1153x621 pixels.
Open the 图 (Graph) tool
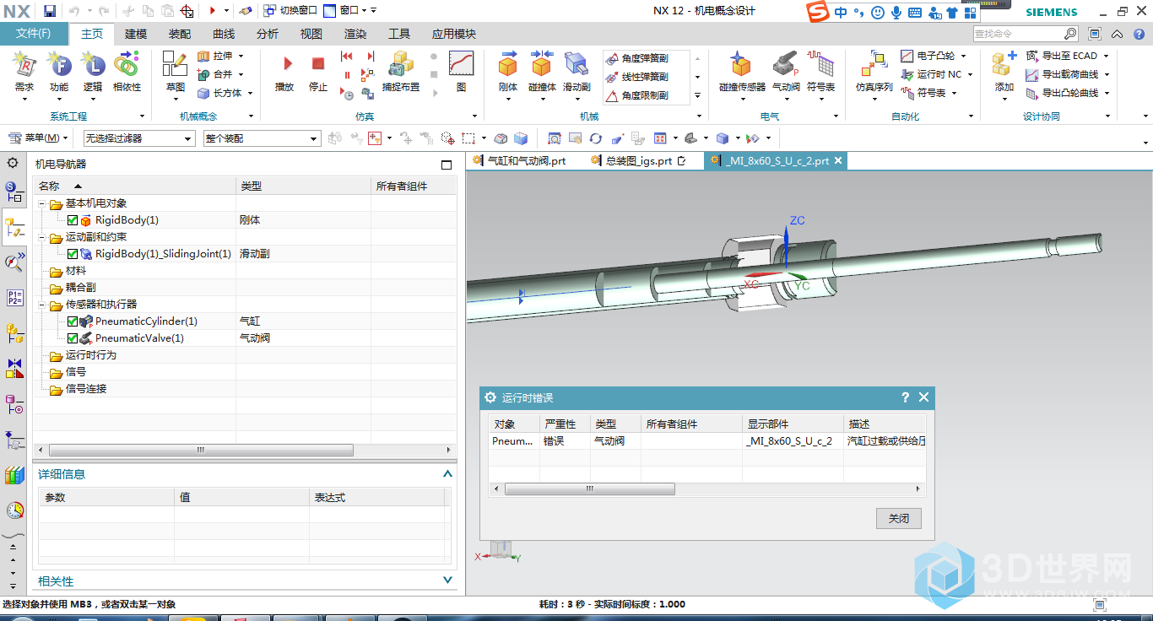pyautogui.click(x=461, y=71)
